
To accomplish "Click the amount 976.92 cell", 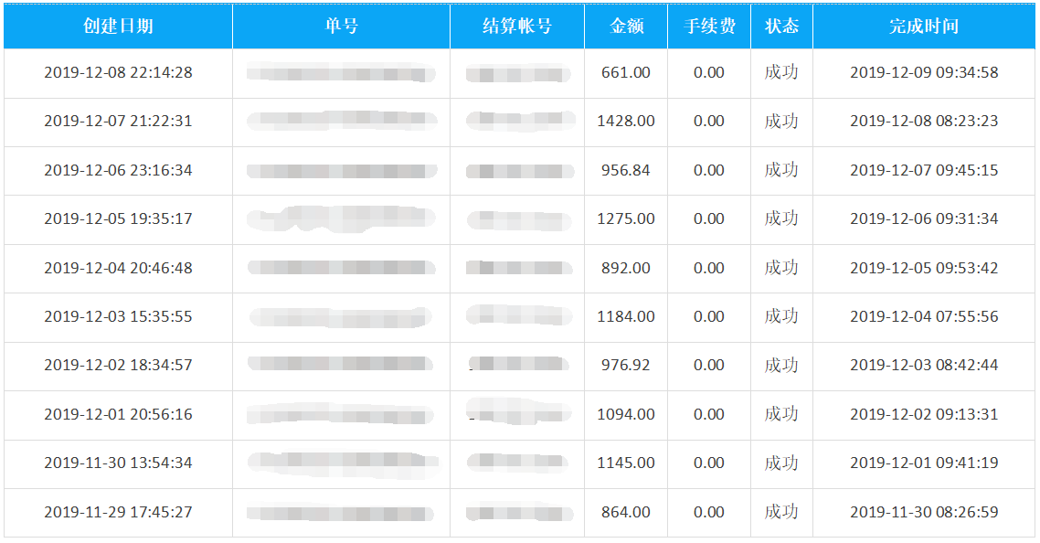I will click(626, 365).
